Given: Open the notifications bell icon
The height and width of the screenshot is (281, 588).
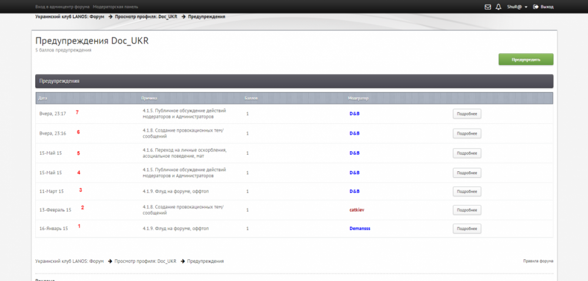Looking at the screenshot, I should 499,6.
